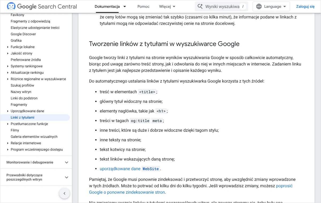The image size is (321, 203).
Task: Click bullet text tekst kotwicy na stronie
Action: click(x=123, y=150)
